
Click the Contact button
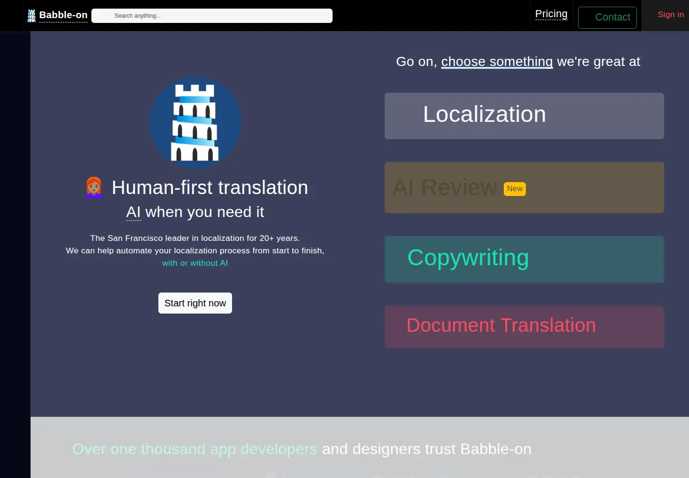(607, 18)
